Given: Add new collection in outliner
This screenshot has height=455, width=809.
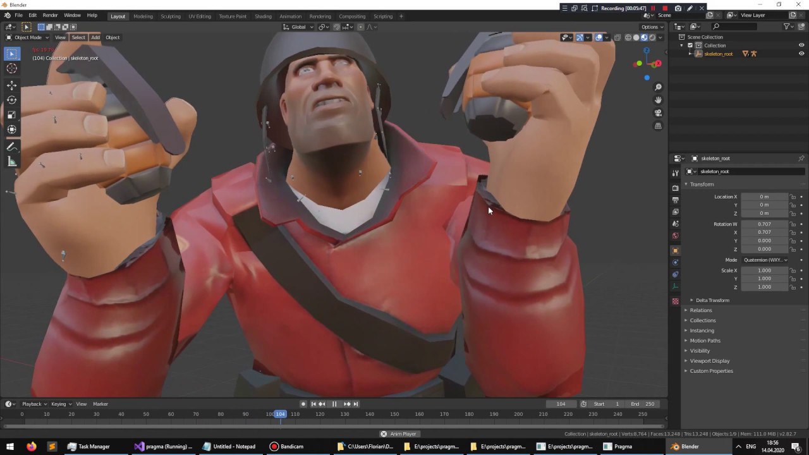Looking at the screenshot, I should pos(801,27).
